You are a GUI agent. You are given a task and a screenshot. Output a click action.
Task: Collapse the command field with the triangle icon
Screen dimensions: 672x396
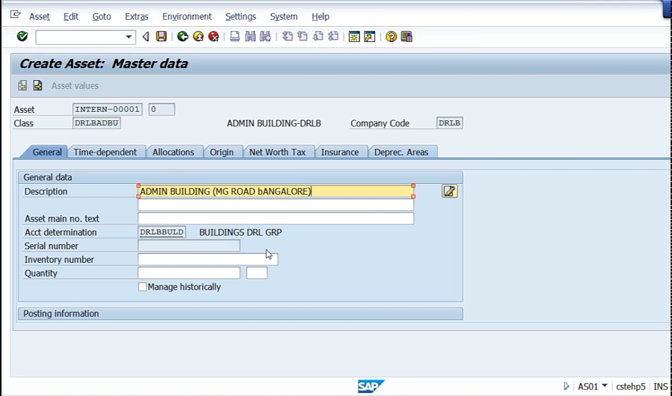click(145, 37)
